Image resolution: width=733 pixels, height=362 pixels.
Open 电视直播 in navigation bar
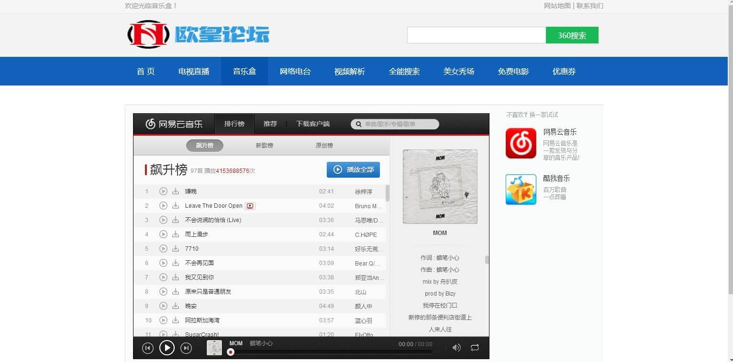pos(194,71)
